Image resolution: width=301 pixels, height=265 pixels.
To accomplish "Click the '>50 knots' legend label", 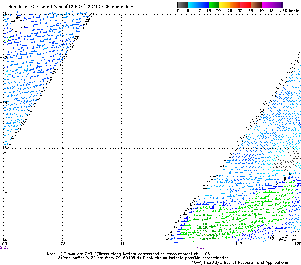I will pyautogui.click(x=289, y=11).
